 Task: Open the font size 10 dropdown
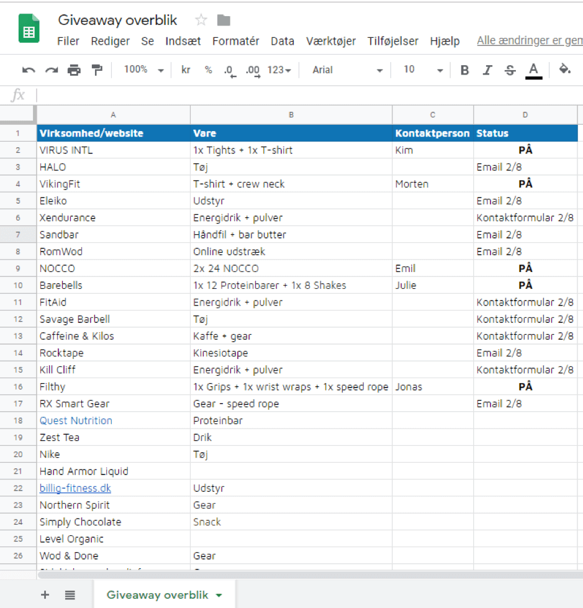click(423, 70)
